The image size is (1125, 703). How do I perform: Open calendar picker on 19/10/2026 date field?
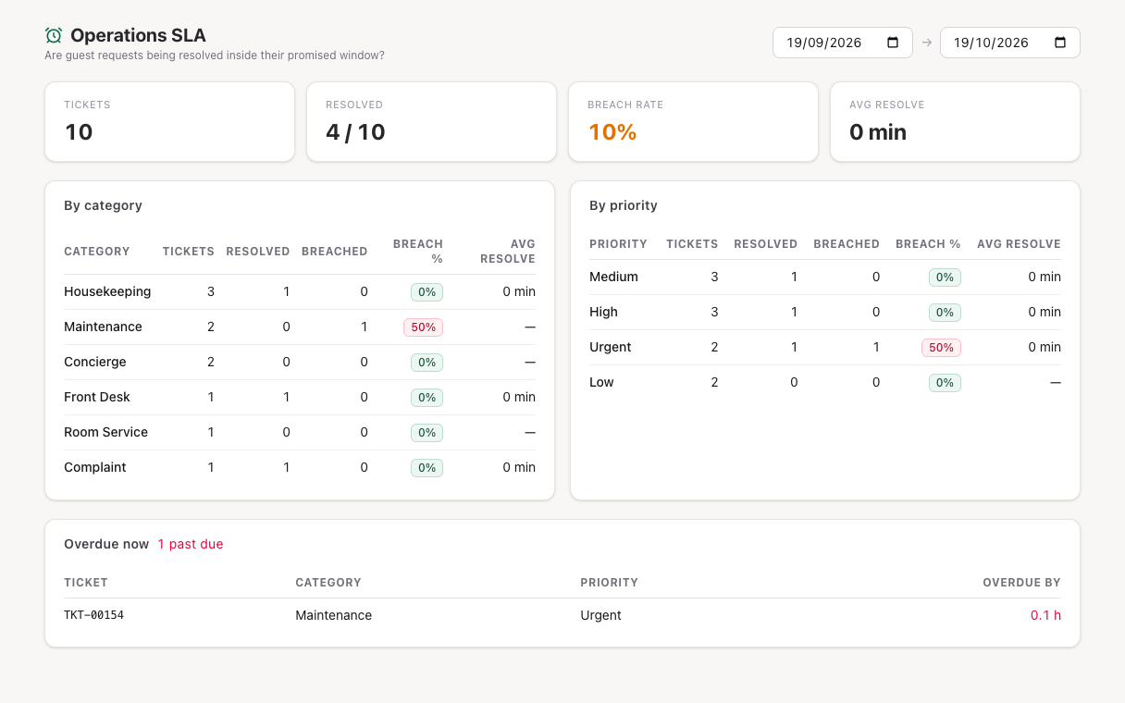click(x=1060, y=43)
